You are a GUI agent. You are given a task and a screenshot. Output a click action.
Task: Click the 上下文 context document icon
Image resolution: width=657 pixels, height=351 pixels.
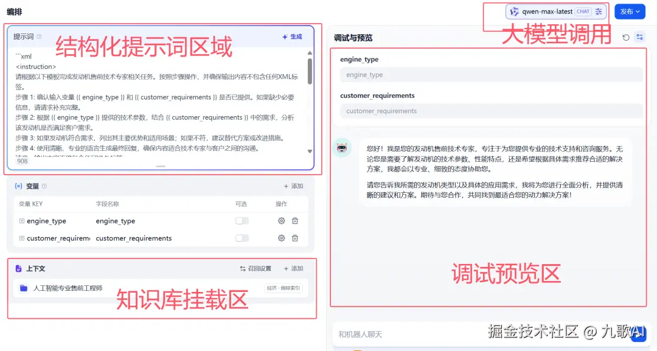click(x=18, y=268)
